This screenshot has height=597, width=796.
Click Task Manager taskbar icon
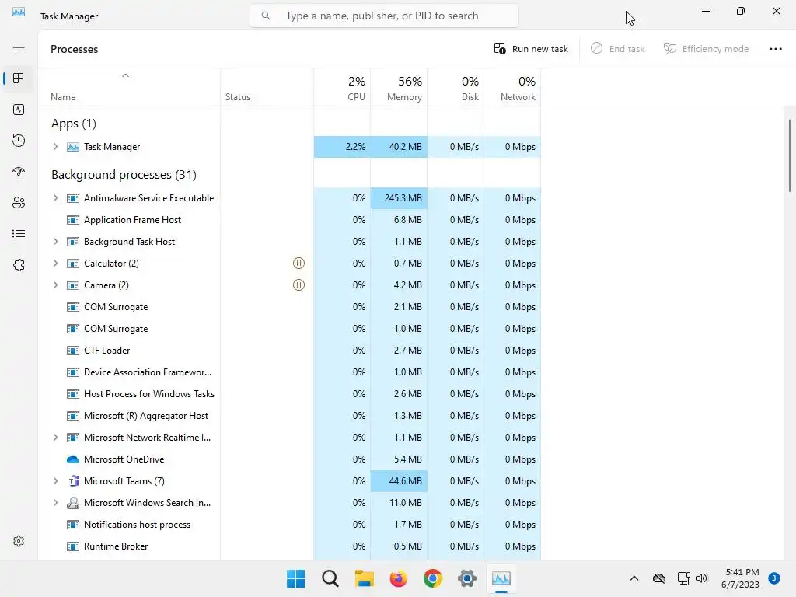(501, 578)
